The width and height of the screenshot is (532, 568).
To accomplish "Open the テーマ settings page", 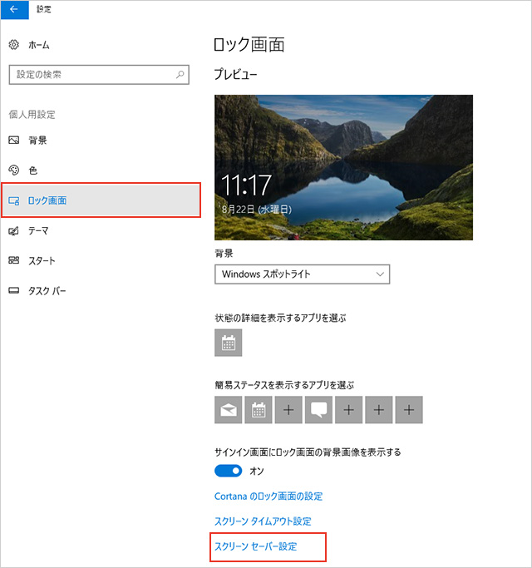I will click(x=38, y=230).
